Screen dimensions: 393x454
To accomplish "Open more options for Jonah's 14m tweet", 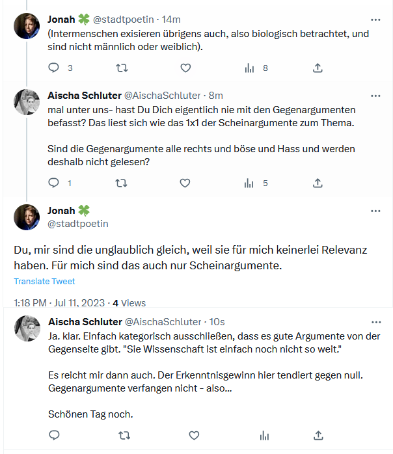I will 375,20.
